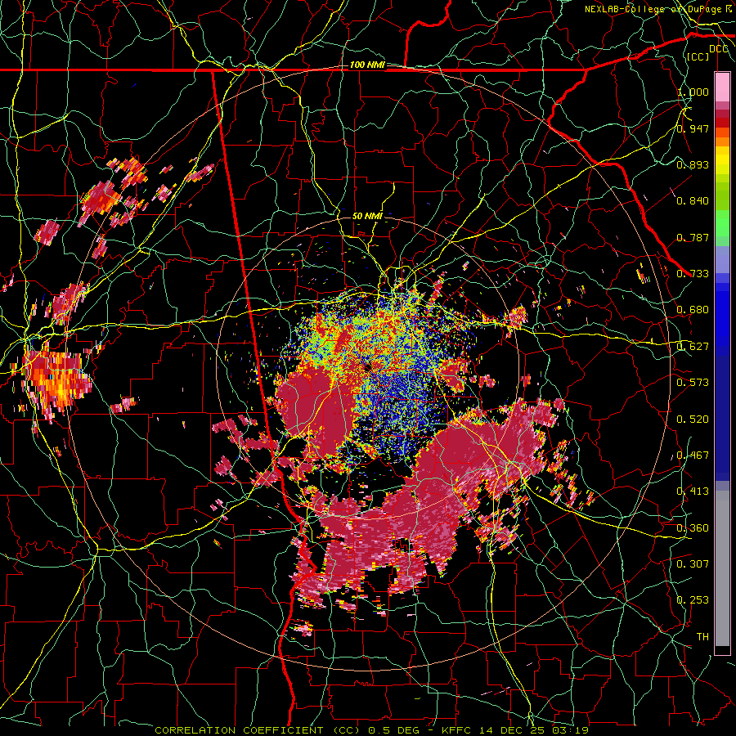736x736 pixels.
Task: Click the 0.5 DEG elevation text
Action: click(394, 730)
